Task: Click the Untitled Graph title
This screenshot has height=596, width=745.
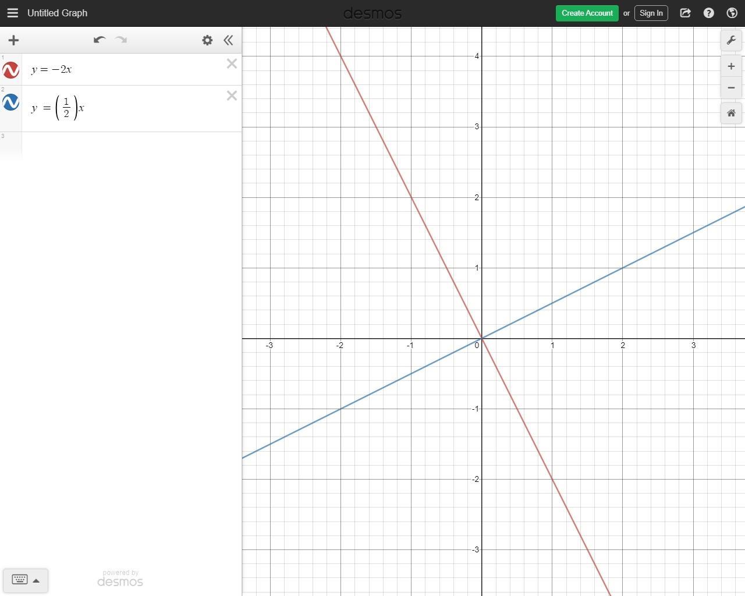Action: pyautogui.click(x=57, y=13)
